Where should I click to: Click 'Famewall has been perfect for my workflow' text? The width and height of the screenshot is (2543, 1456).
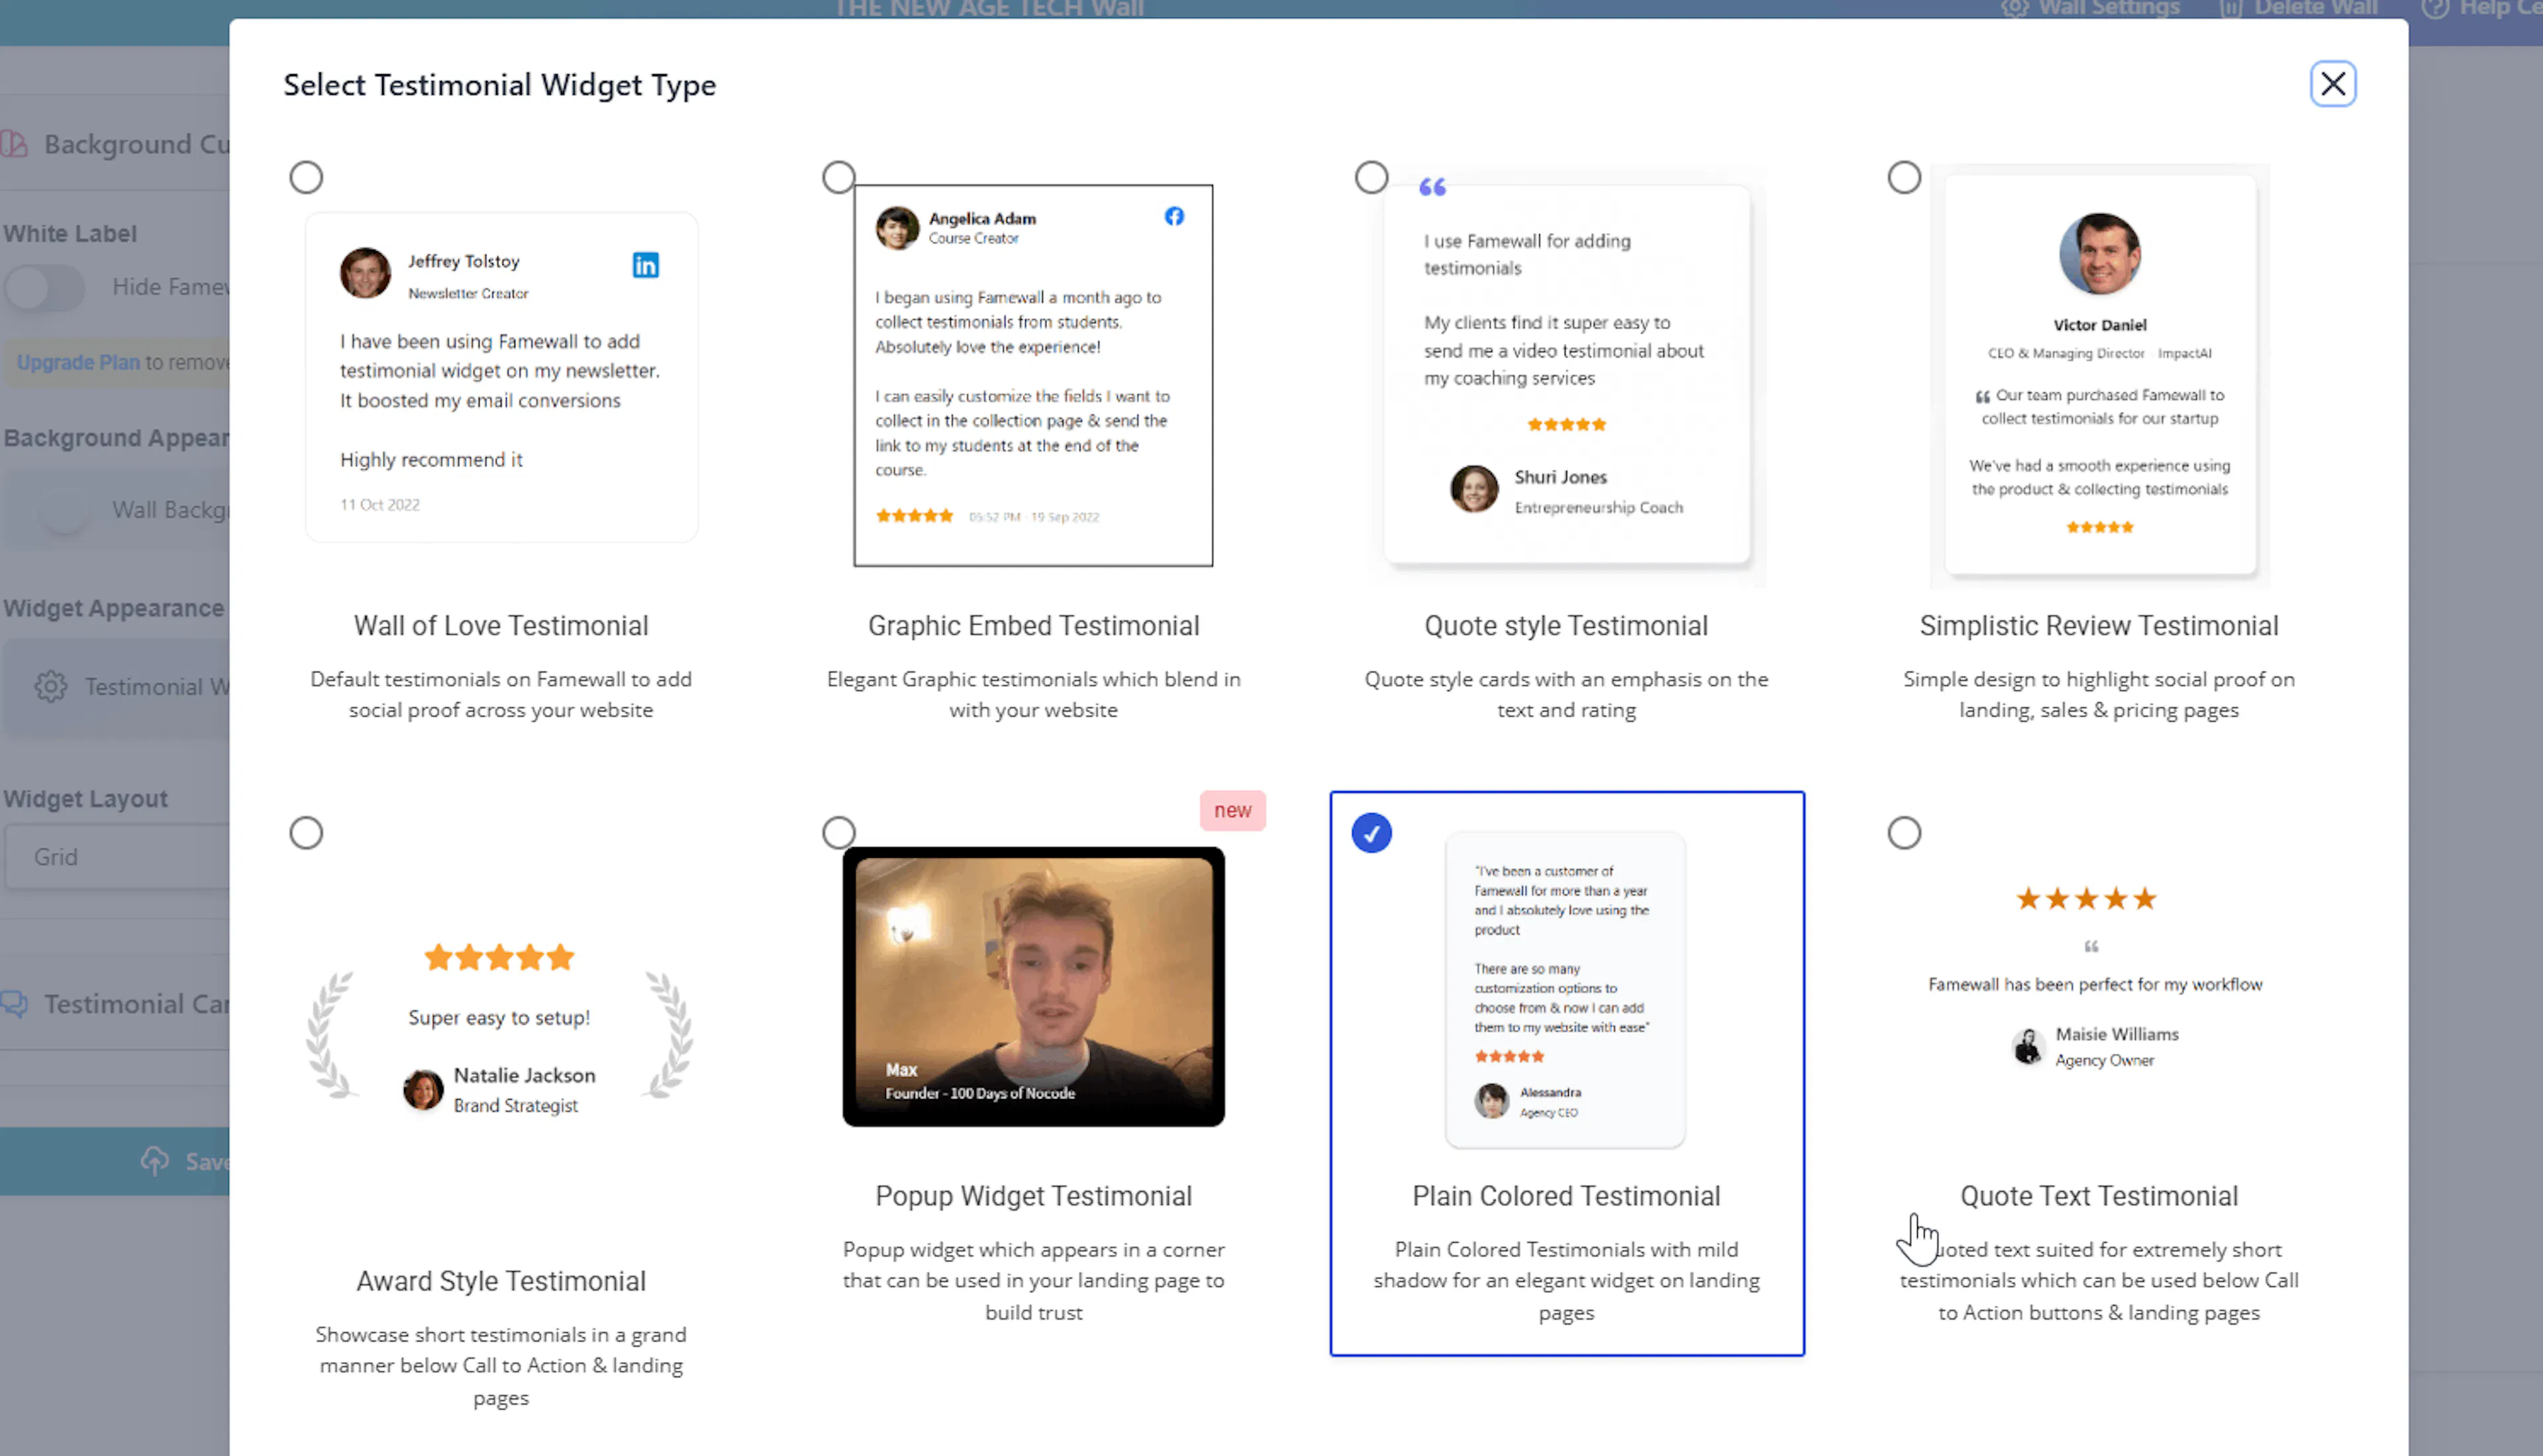coord(2095,984)
